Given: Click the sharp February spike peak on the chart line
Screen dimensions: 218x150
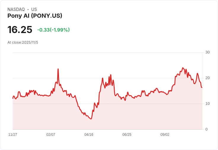Looking at the screenshot, I should 58,69.
